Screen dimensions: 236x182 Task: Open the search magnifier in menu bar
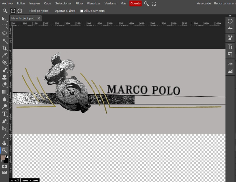[x=146, y=4]
